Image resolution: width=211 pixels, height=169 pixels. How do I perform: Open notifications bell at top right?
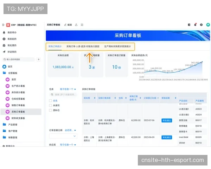pyautogui.click(x=195, y=25)
